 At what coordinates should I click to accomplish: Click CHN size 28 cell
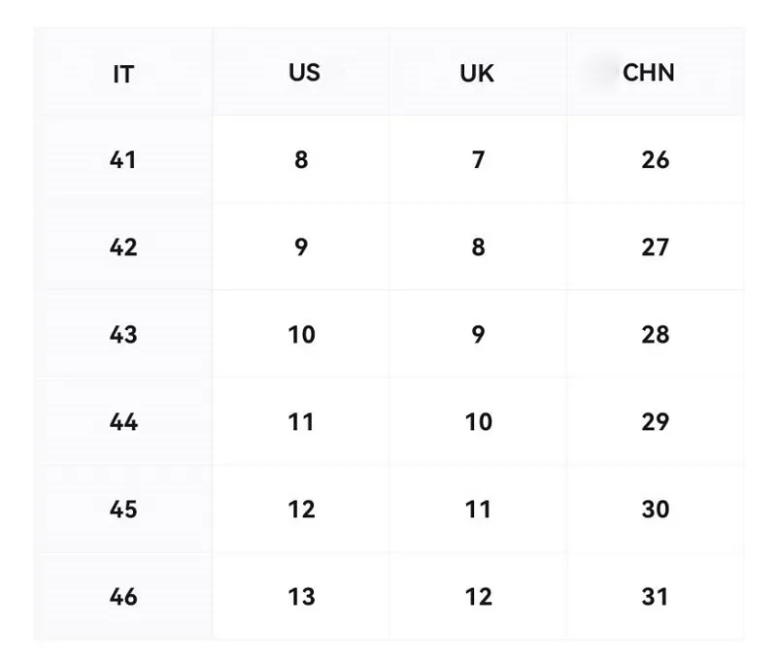(x=655, y=335)
